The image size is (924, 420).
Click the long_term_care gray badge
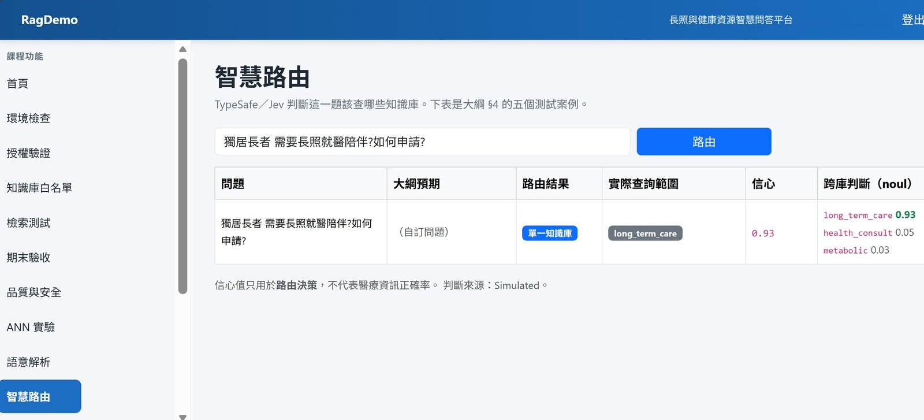pos(645,233)
